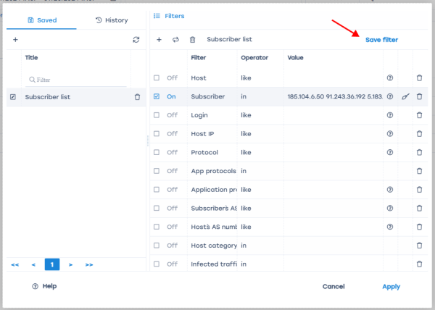Switch to the History tab
Viewport: 435px width, 310px height.
[112, 20]
